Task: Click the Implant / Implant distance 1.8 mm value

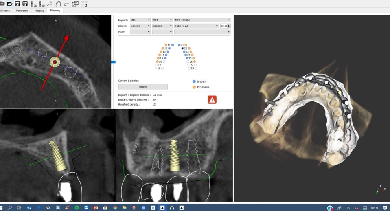Action: point(157,95)
